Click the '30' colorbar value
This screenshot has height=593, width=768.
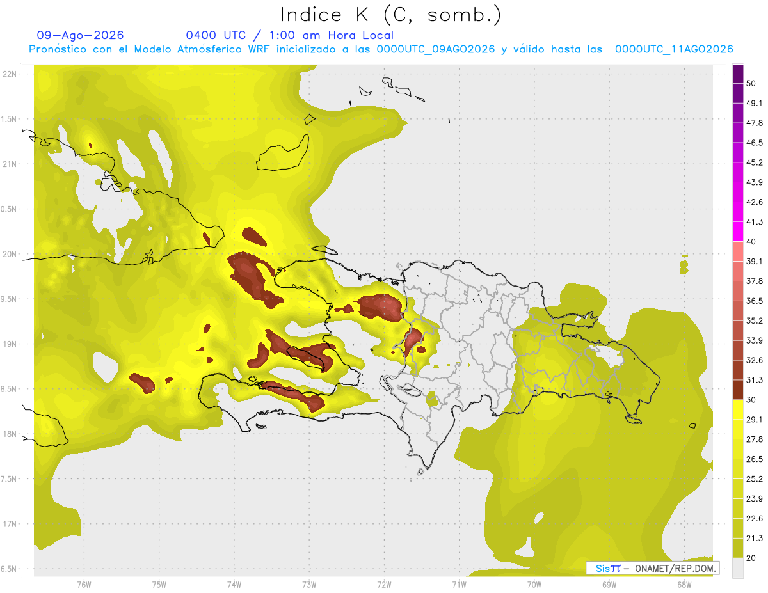tap(751, 400)
